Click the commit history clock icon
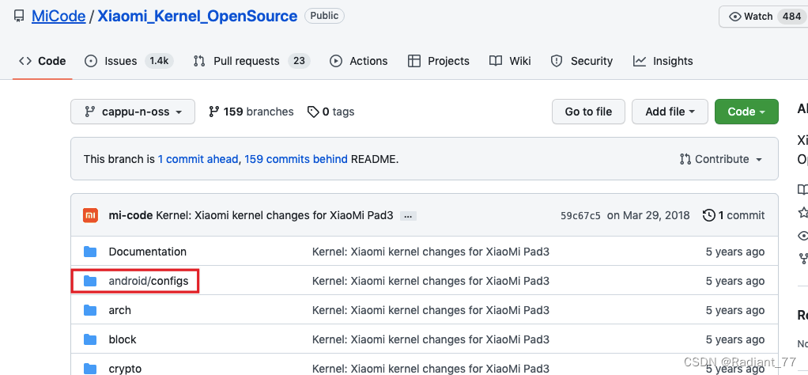The image size is (808, 375). [x=709, y=215]
